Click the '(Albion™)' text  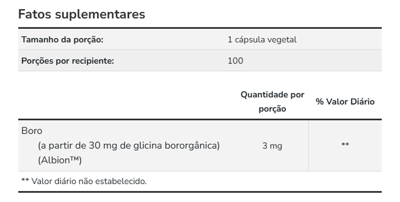click(x=60, y=160)
